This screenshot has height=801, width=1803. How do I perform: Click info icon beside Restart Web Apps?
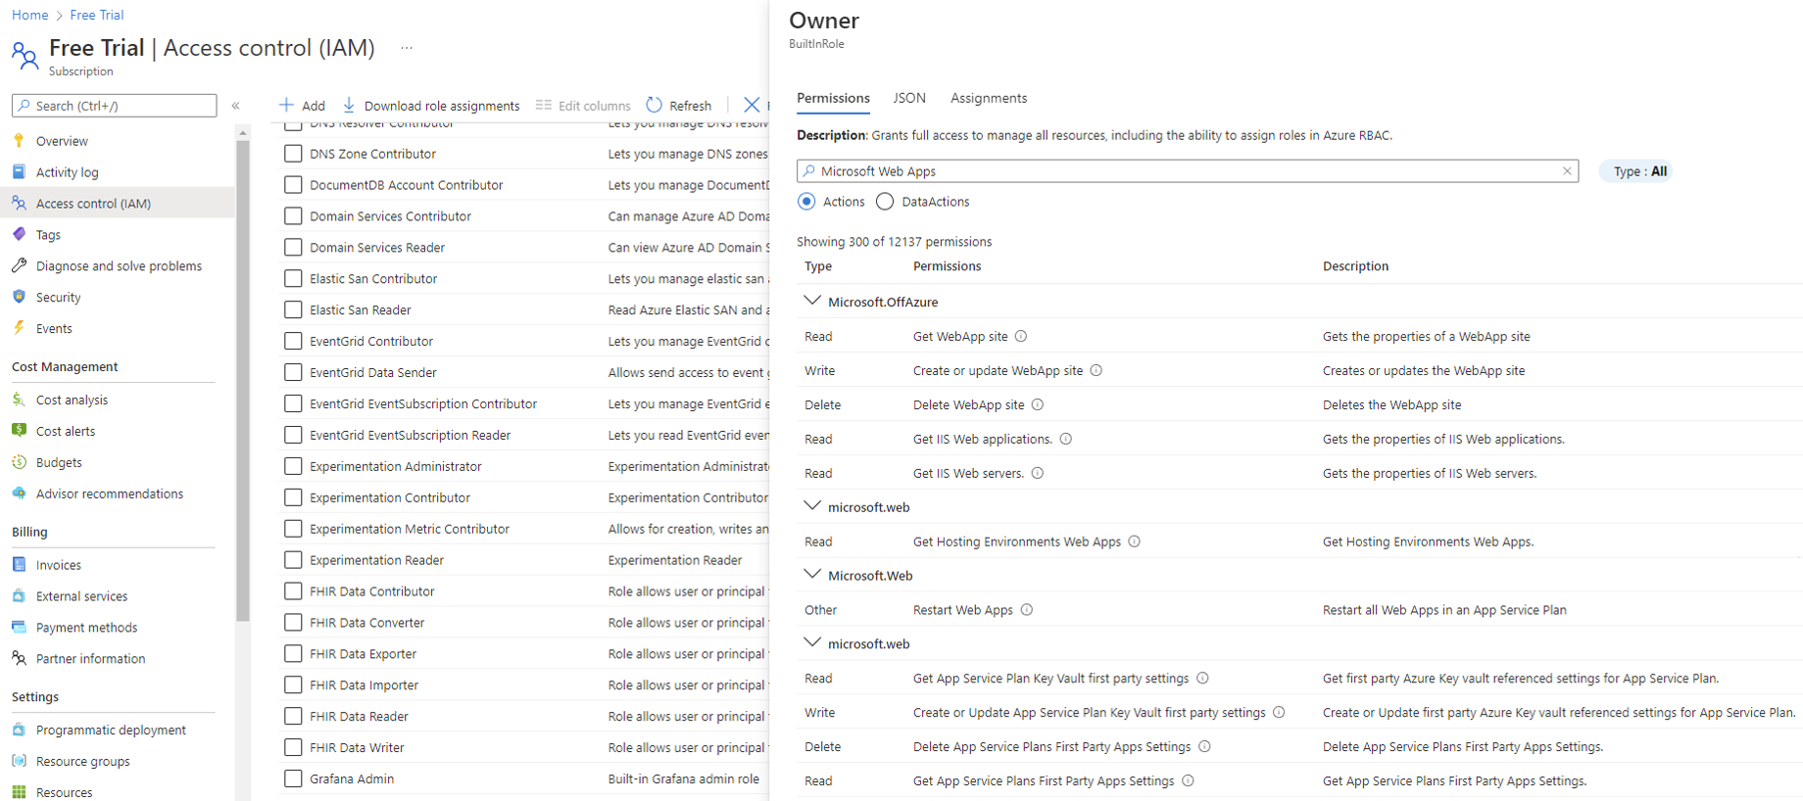pos(1027,609)
